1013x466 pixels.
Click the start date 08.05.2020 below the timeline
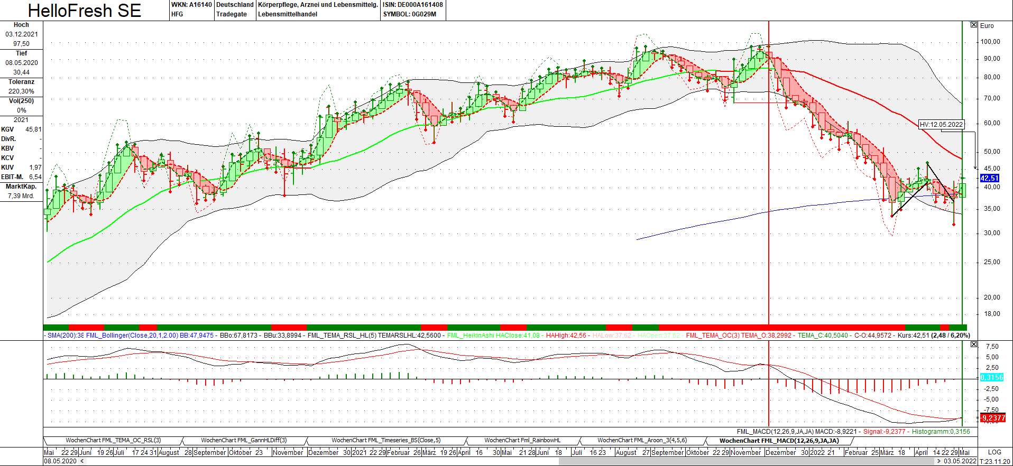(x=60, y=461)
